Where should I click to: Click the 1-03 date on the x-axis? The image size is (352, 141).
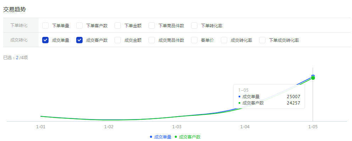pyautogui.click(x=177, y=127)
